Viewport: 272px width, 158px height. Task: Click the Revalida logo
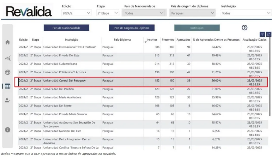coord(29,11)
